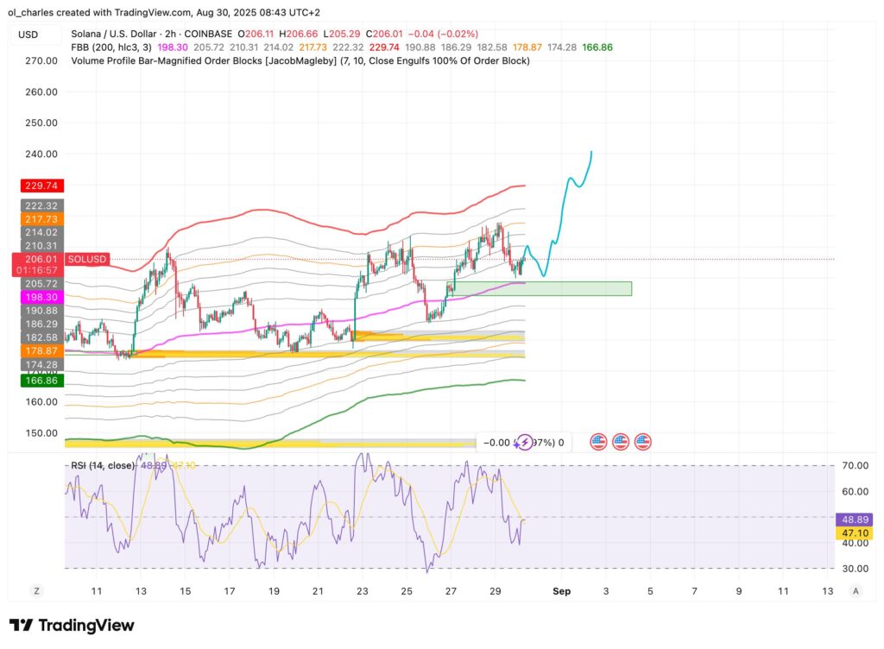Click the middle US flag economic event icon
Image resolution: width=884 pixels, height=649 pixels.
click(x=621, y=442)
